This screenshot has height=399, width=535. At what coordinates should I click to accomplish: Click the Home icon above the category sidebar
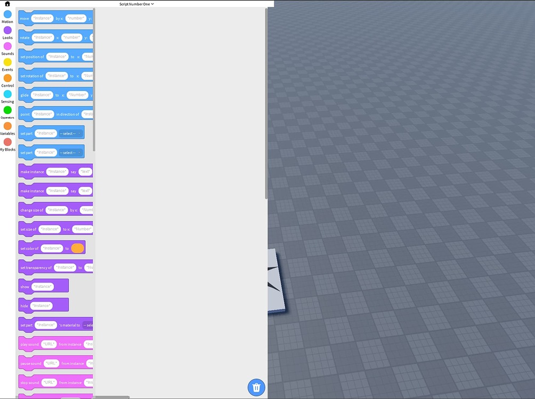(x=6, y=4)
